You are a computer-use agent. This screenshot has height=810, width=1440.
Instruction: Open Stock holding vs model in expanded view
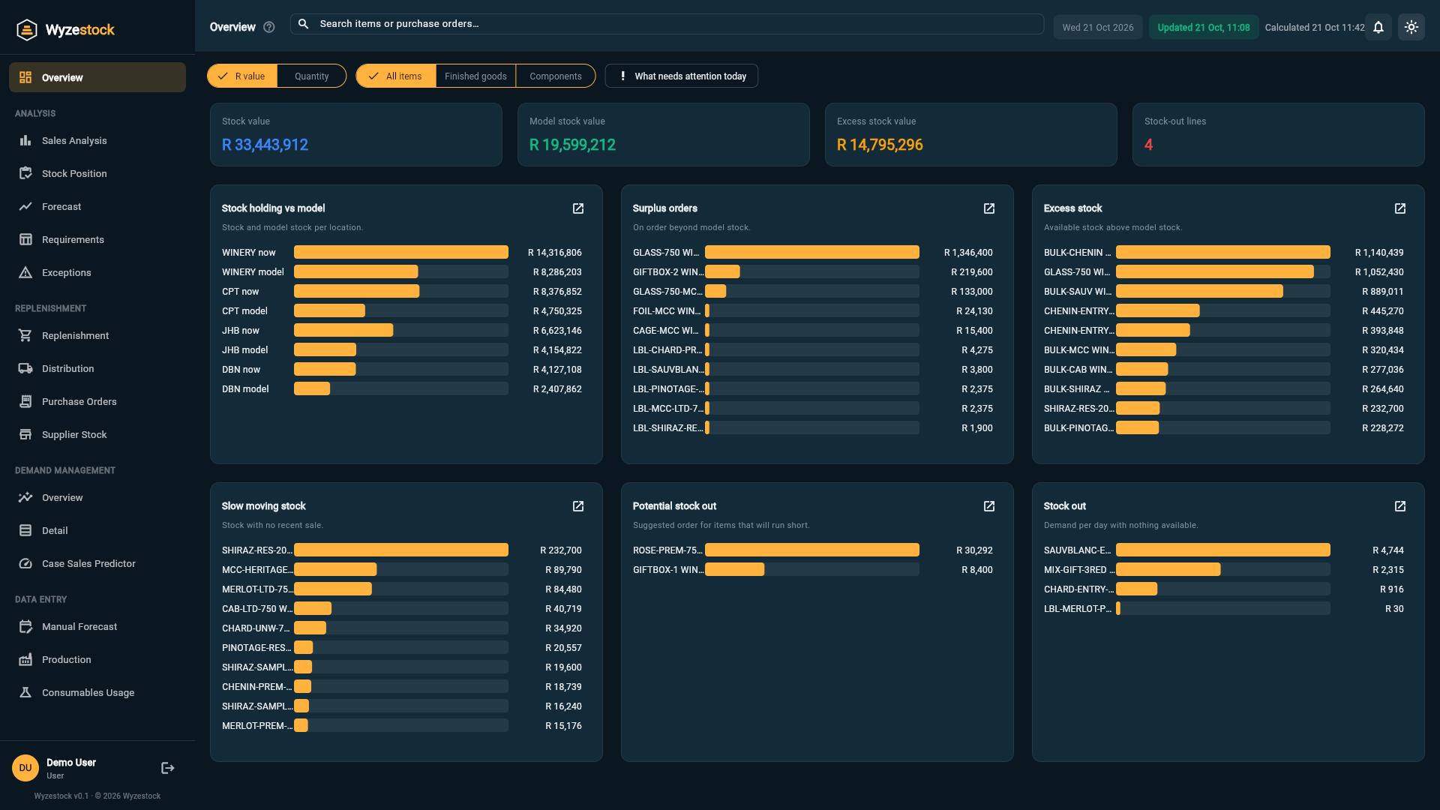click(578, 208)
